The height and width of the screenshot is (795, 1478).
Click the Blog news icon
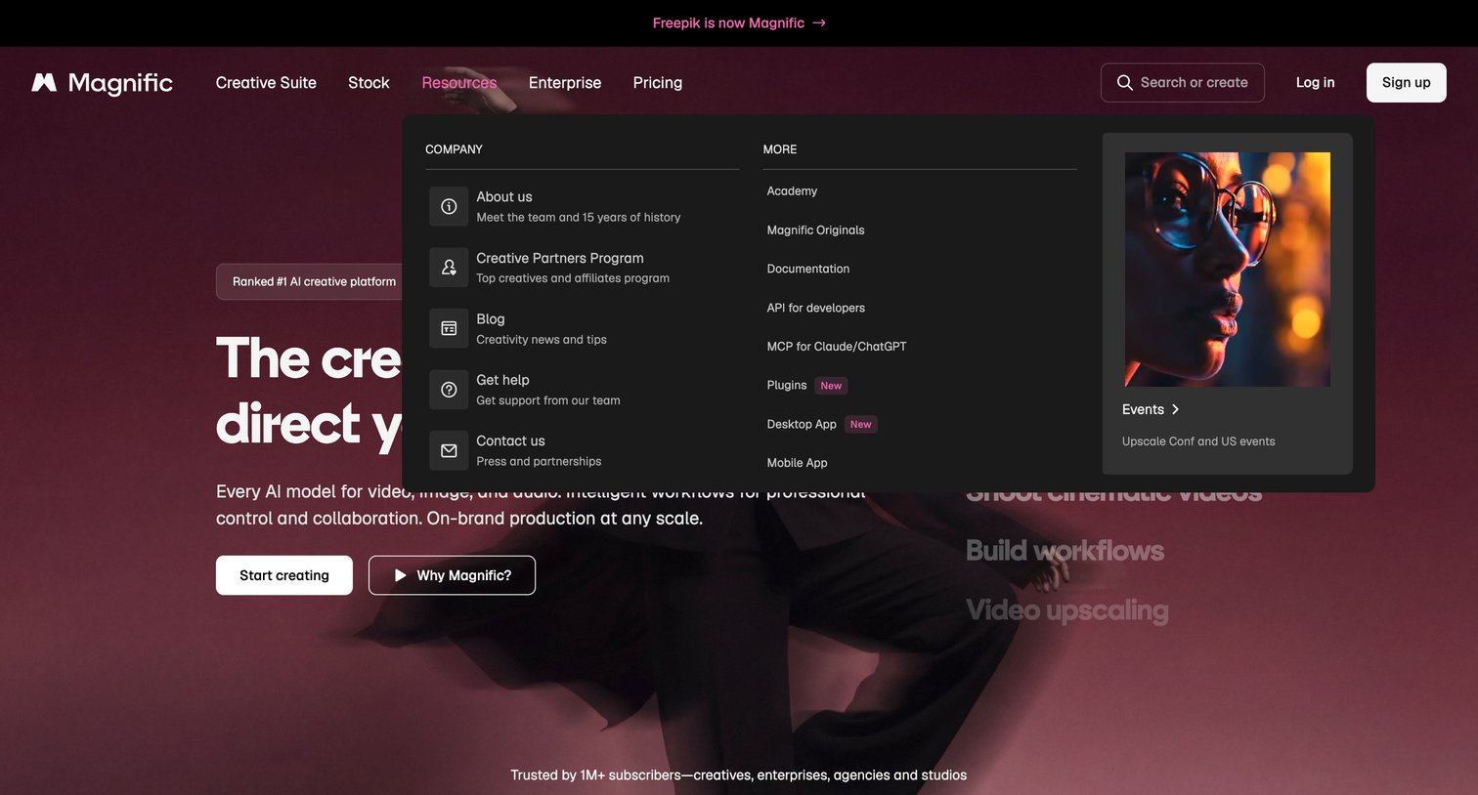(x=449, y=328)
